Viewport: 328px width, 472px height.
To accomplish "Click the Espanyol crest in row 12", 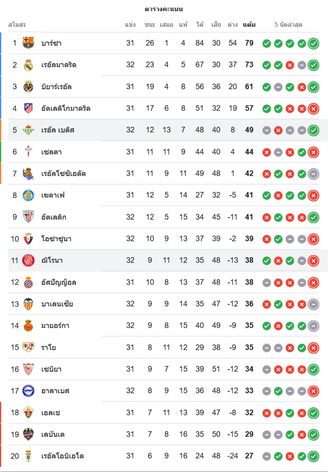I will pos(28,282).
